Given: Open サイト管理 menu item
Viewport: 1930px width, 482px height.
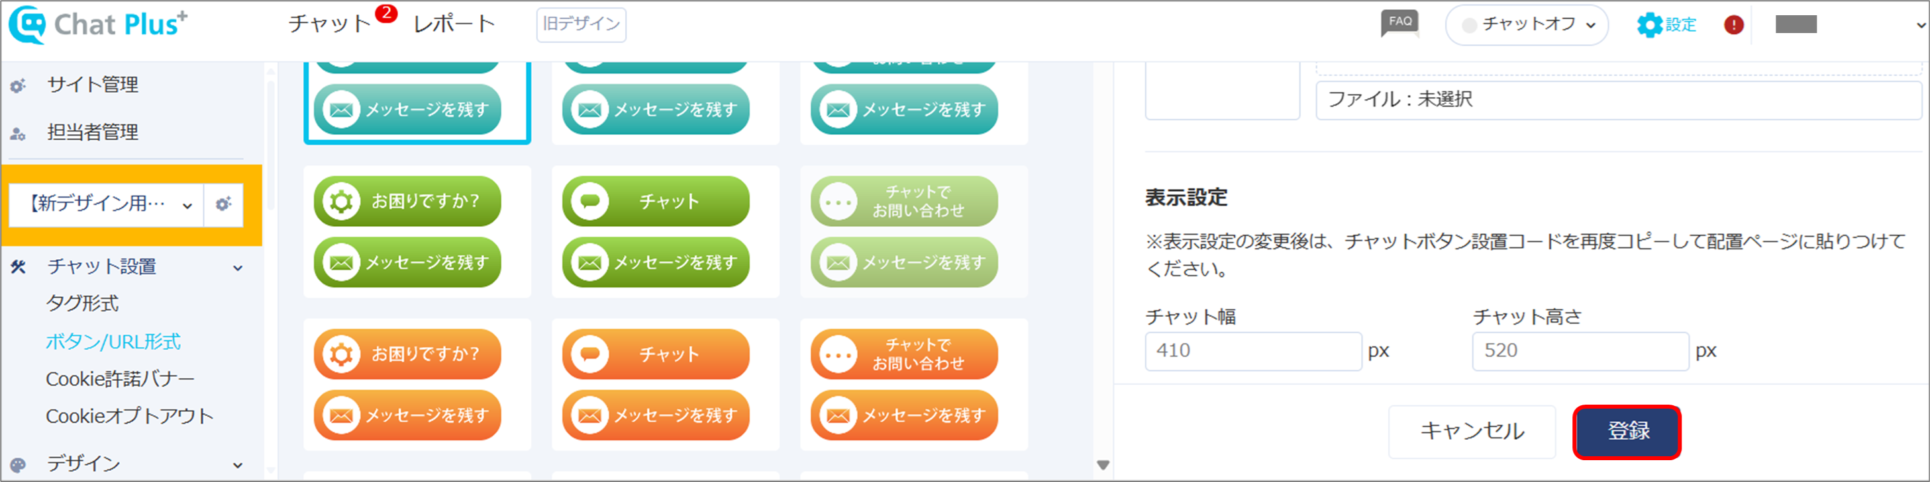Looking at the screenshot, I should pos(92,85).
